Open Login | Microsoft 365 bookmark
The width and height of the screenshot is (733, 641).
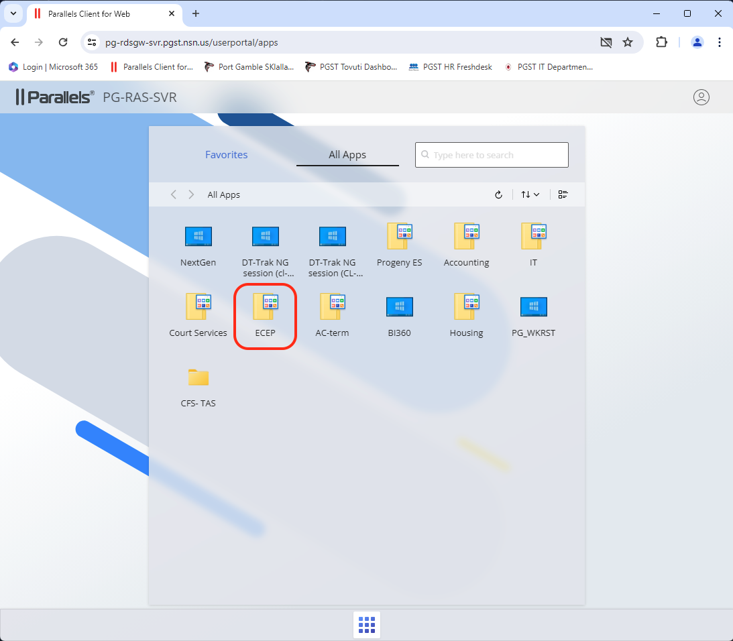click(x=53, y=67)
